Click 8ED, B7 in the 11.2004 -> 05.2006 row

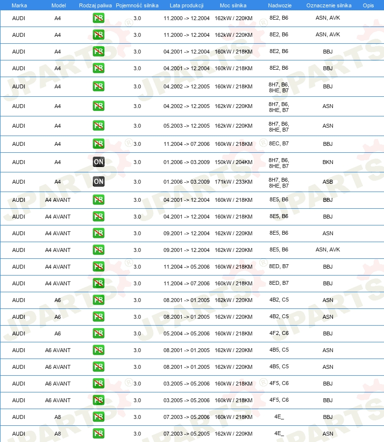[x=279, y=266]
